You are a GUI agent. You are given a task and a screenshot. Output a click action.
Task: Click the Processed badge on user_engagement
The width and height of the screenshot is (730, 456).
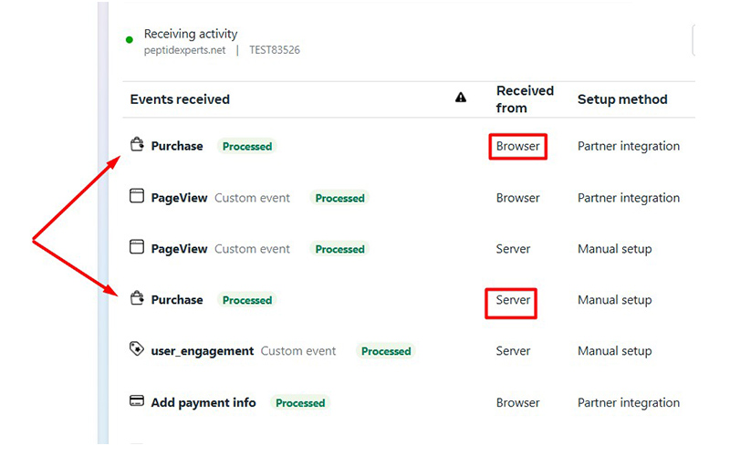tap(386, 351)
